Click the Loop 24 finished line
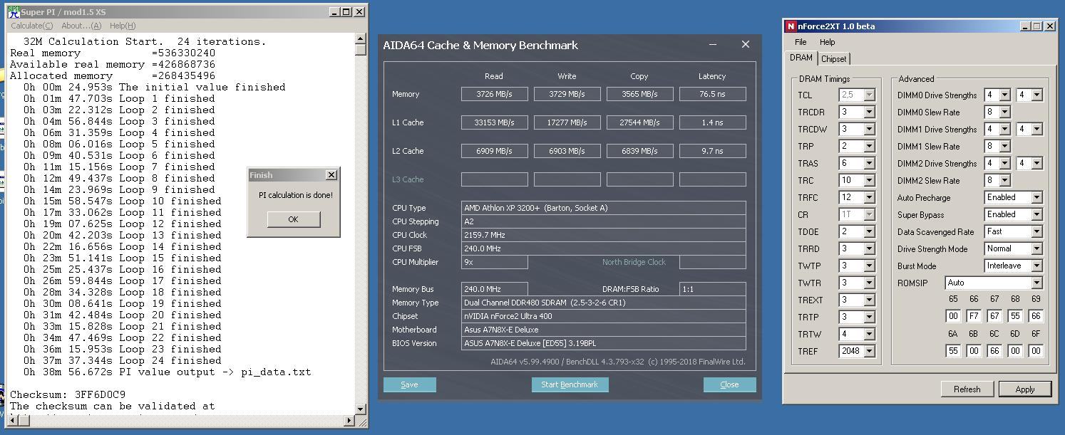Screen dimensions: 1065x435 122,360
